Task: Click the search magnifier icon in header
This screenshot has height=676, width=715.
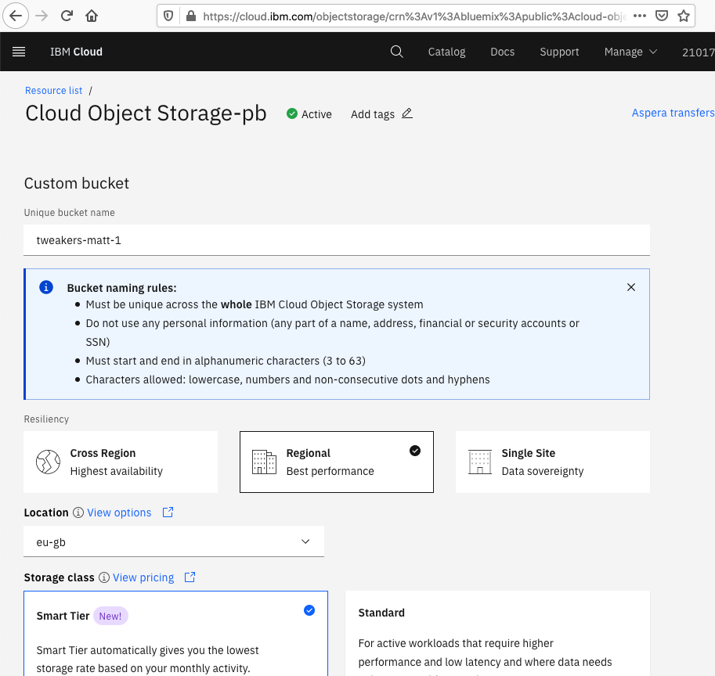Action: click(397, 52)
